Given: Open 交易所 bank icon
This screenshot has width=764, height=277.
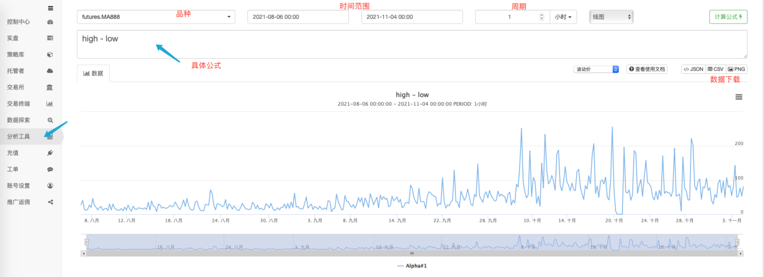Looking at the screenshot, I should [x=50, y=87].
